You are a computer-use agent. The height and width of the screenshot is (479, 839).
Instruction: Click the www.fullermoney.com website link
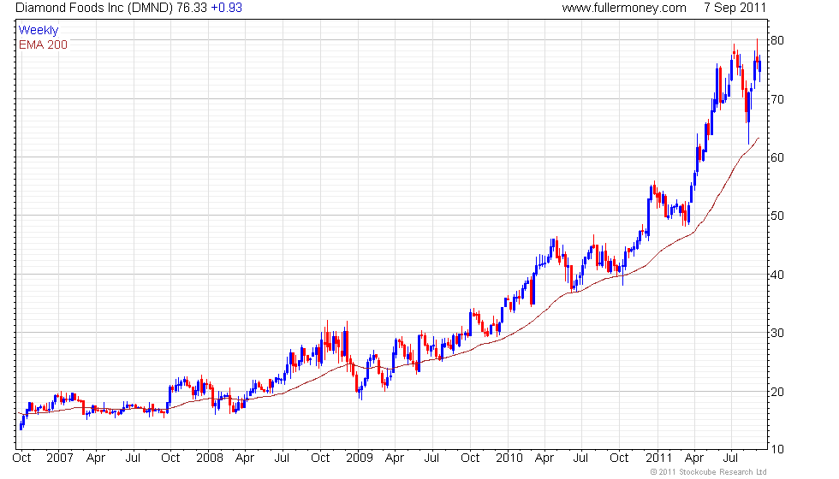pyautogui.click(x=624, y=8)
